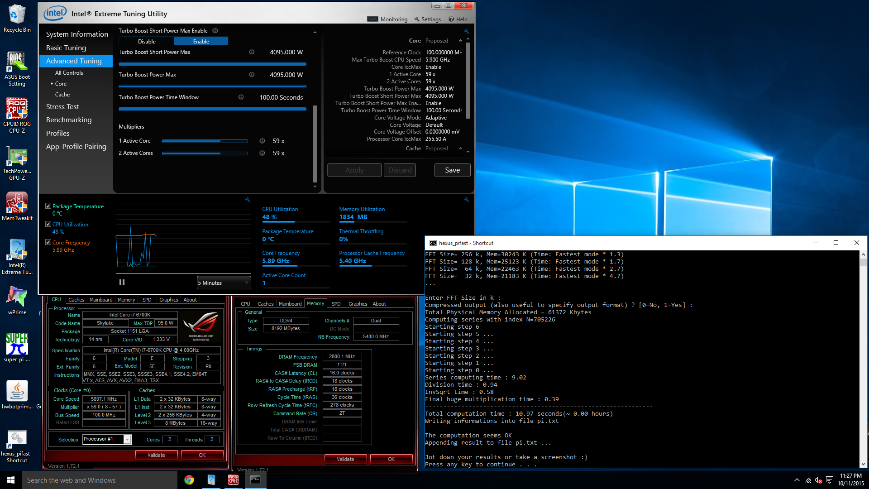The width and height of the screenshot is (869, 489).
Task: Launch TechPowerUp GPU-Z desktop icon
Action: click(17, 162)
